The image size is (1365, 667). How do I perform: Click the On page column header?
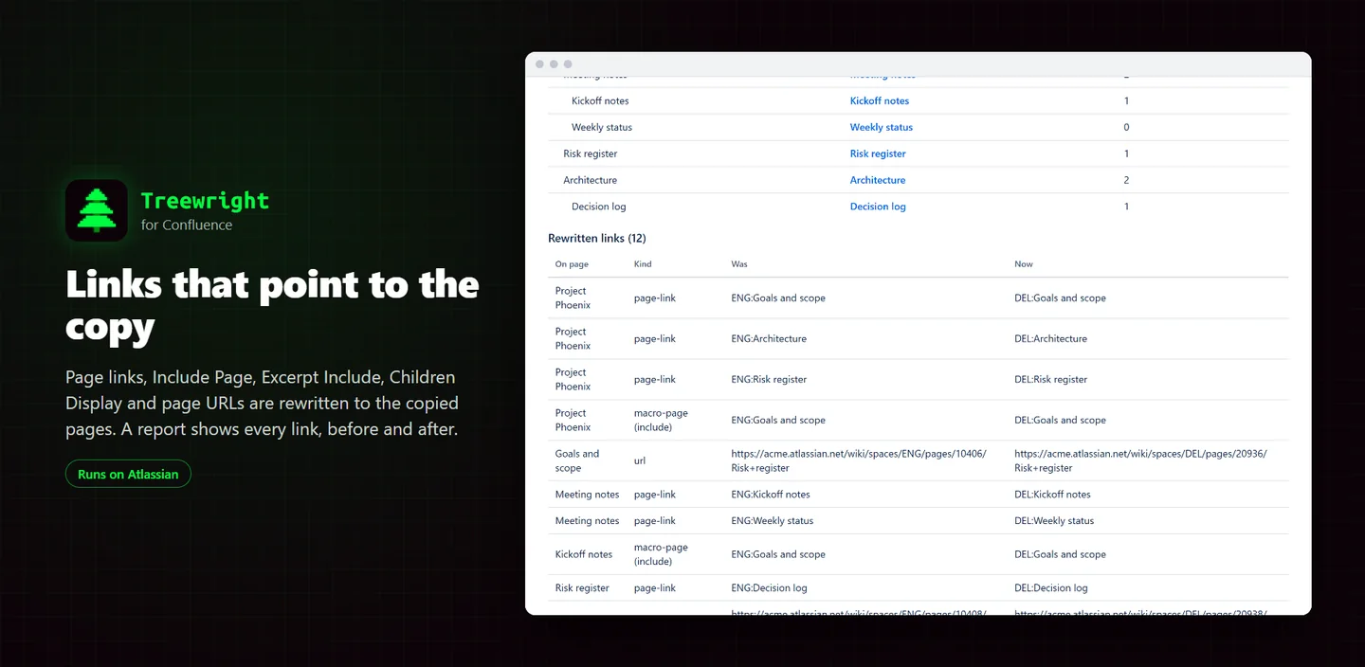coord(572,264)
